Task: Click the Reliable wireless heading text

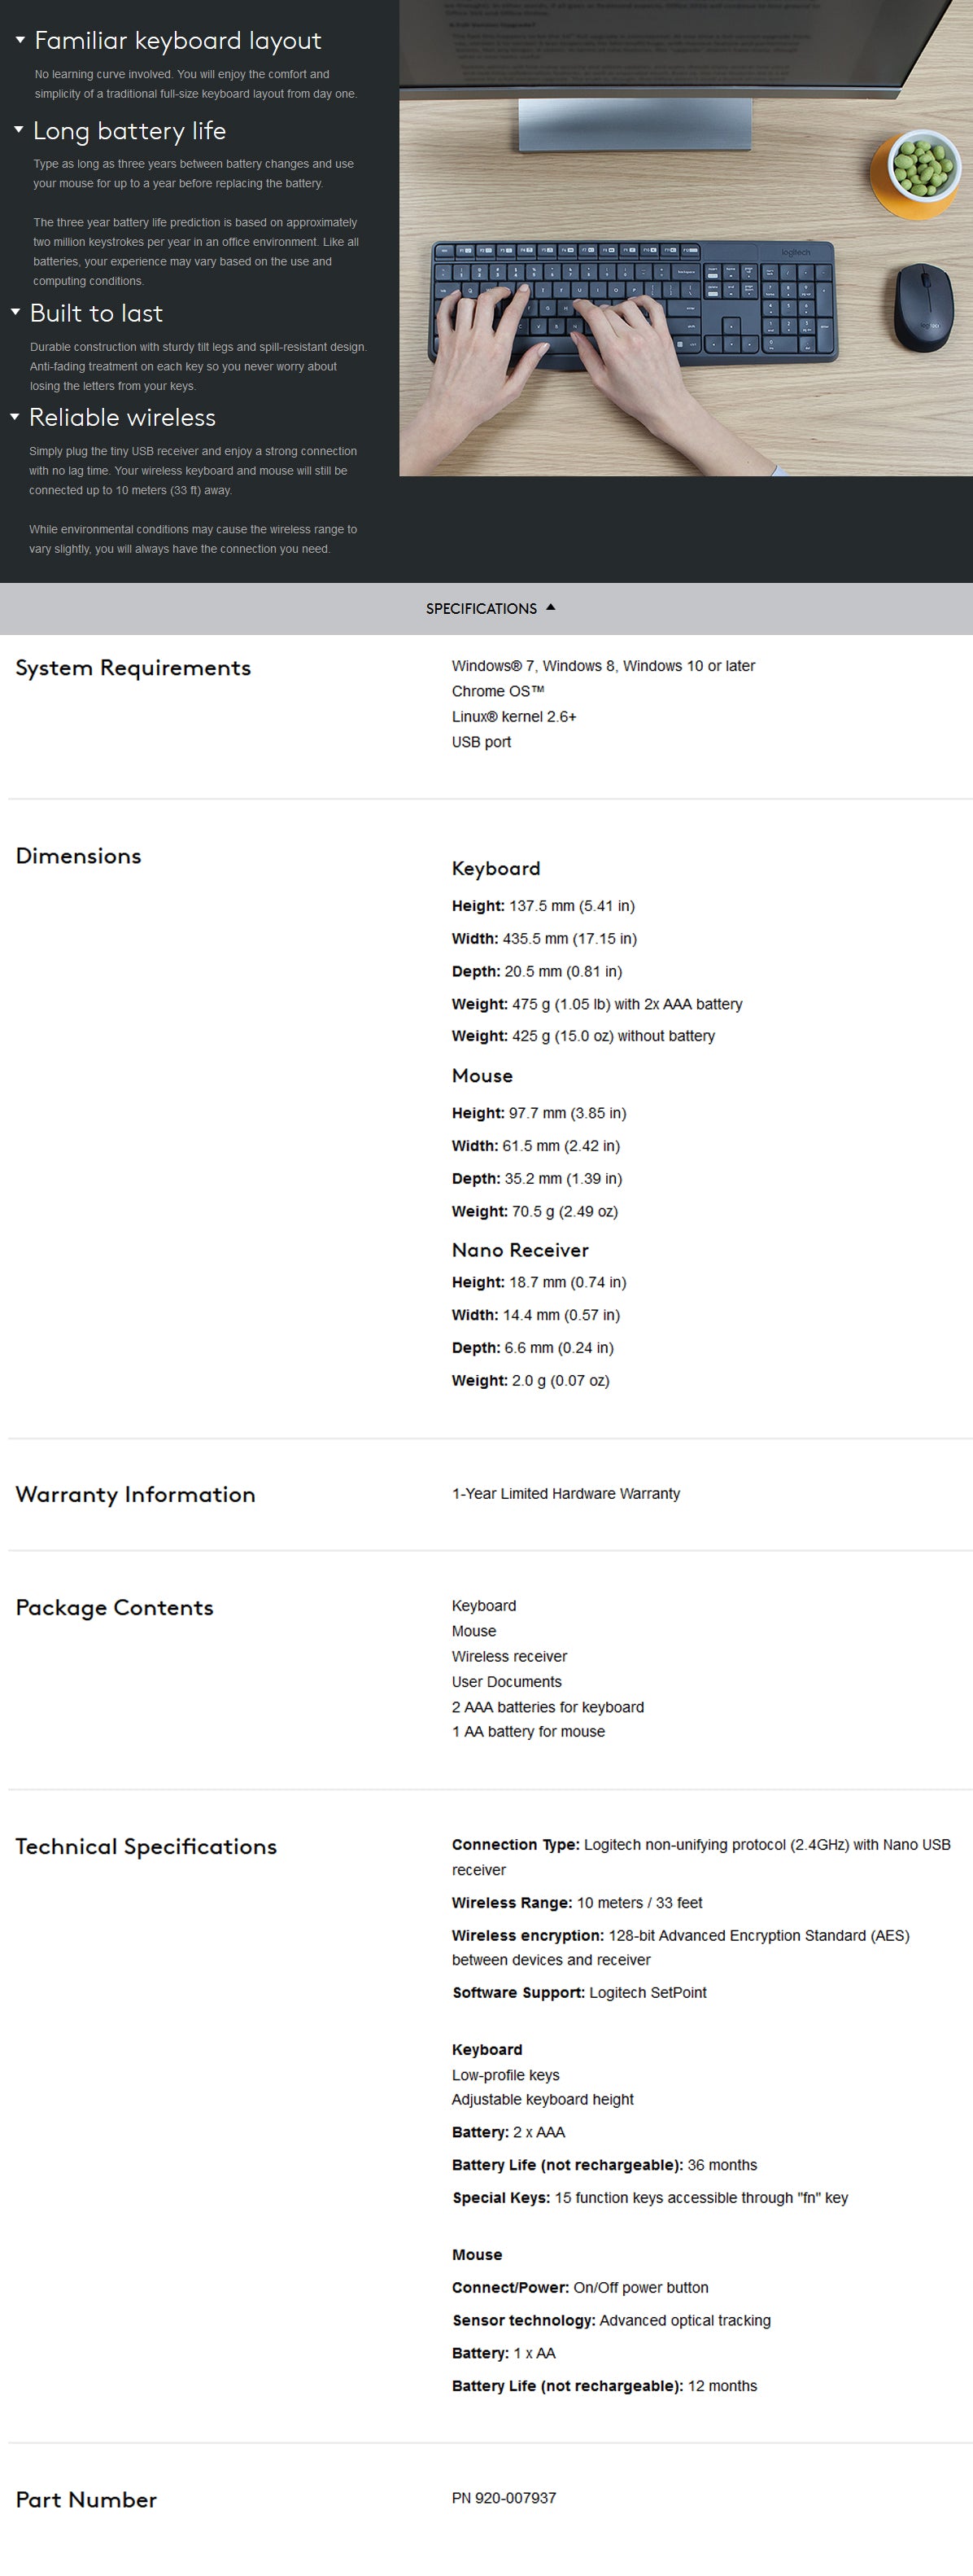Action: 122,417
